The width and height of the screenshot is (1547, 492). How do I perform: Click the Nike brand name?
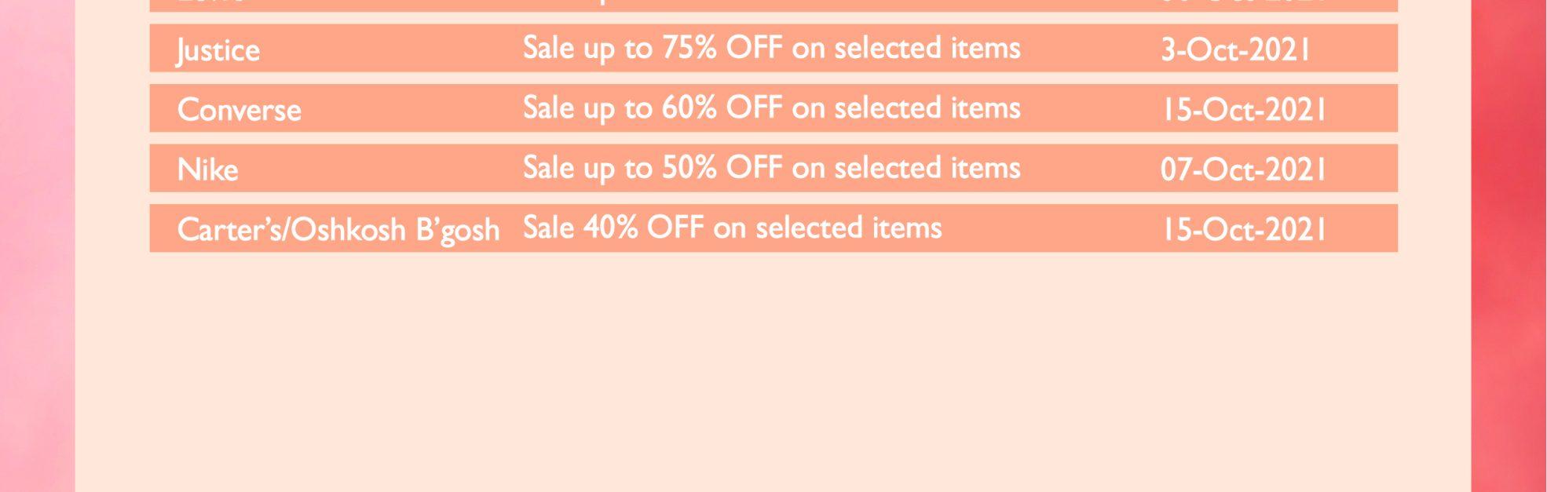coord(207,169)
